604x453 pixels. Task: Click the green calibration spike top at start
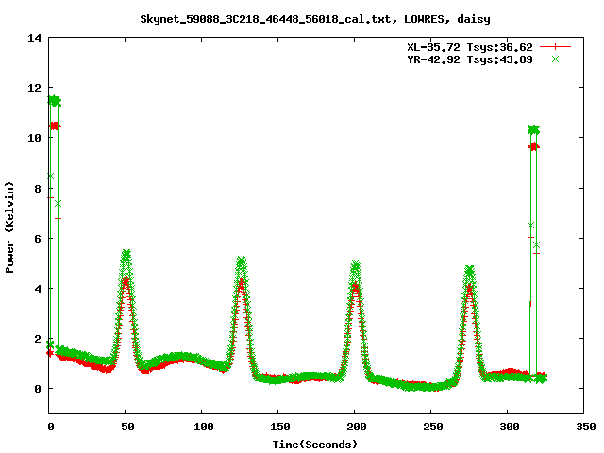pos(55,101)
